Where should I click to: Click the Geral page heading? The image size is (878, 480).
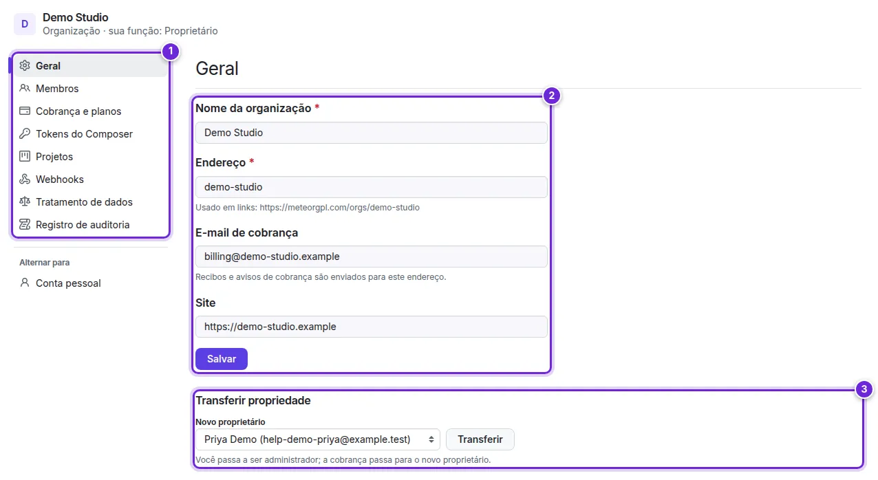point(217,69)
